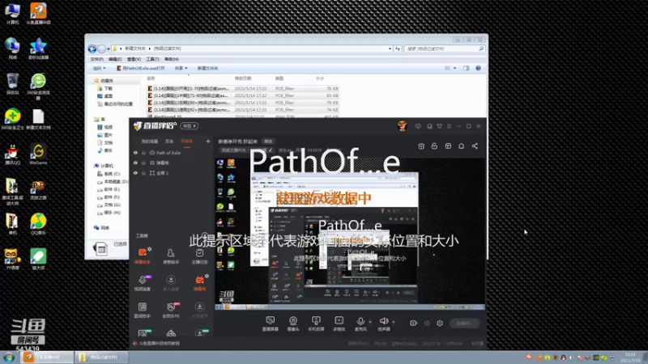Expand the speaker options arrow

click(394, 321)
